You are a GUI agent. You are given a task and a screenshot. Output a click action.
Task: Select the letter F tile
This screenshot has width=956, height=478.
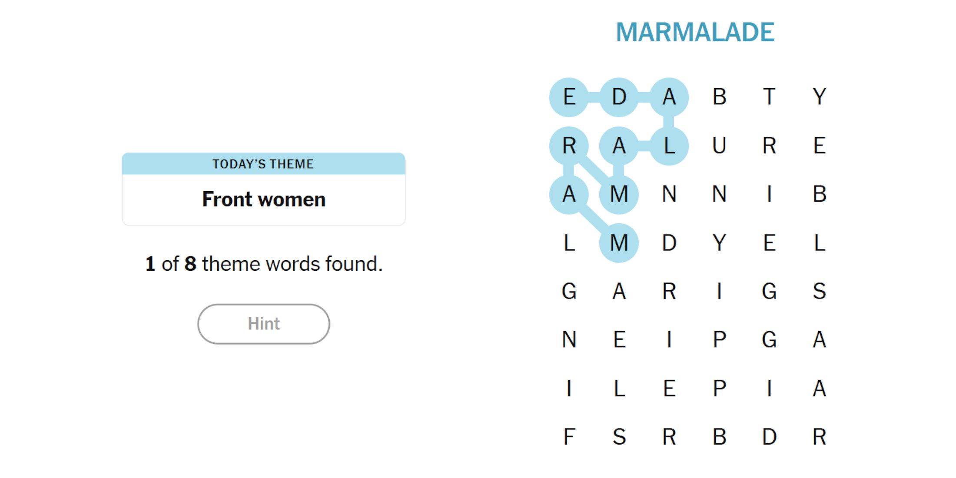tap(569, 437)
